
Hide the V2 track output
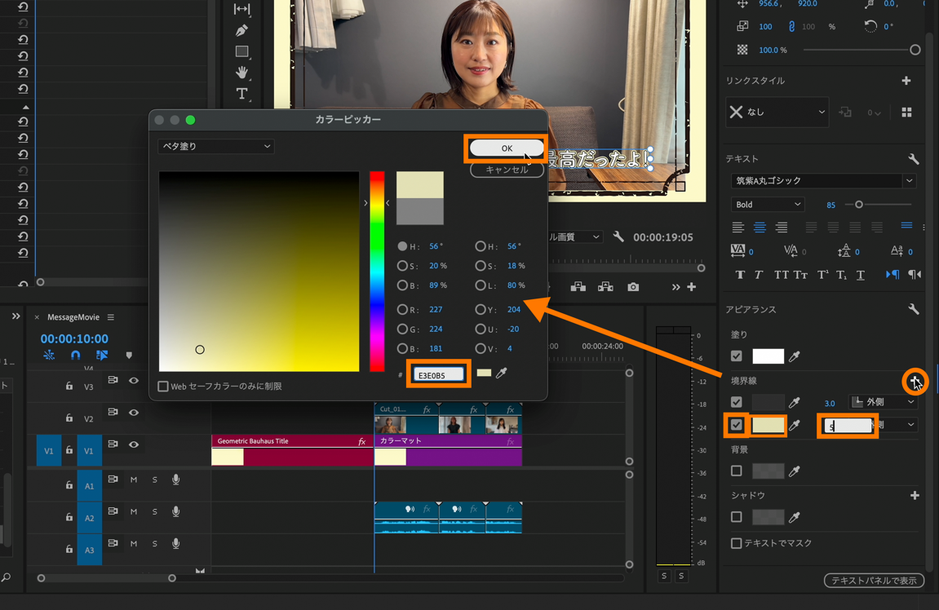point(134,413)
